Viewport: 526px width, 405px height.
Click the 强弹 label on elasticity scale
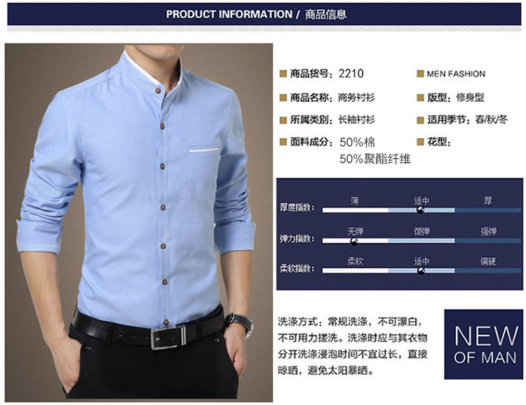pyautogui.click(x=488, y=231)
